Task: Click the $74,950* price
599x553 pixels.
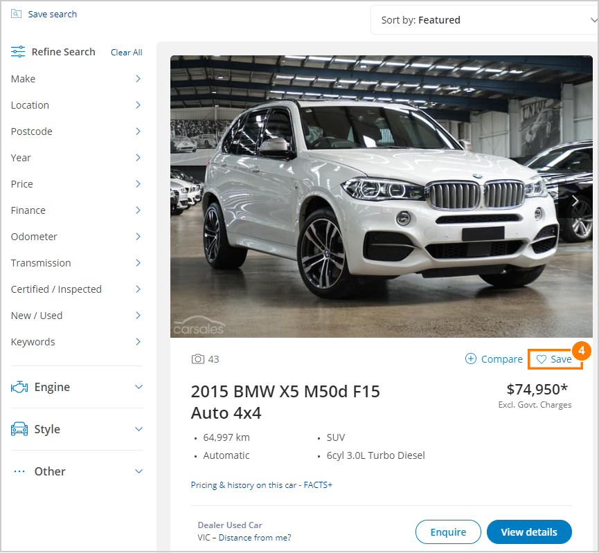Action: [x=537, y=389]
